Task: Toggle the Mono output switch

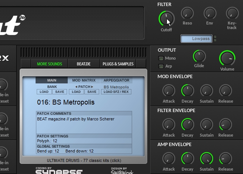Action: (161, 58)
